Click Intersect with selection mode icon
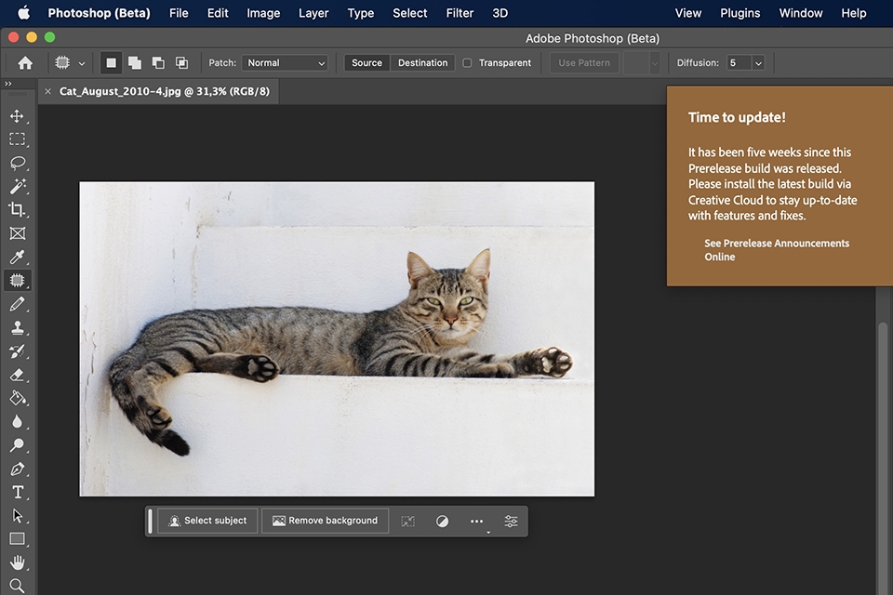893x595 pixels. pyautogui.click(x=181, y=62)
